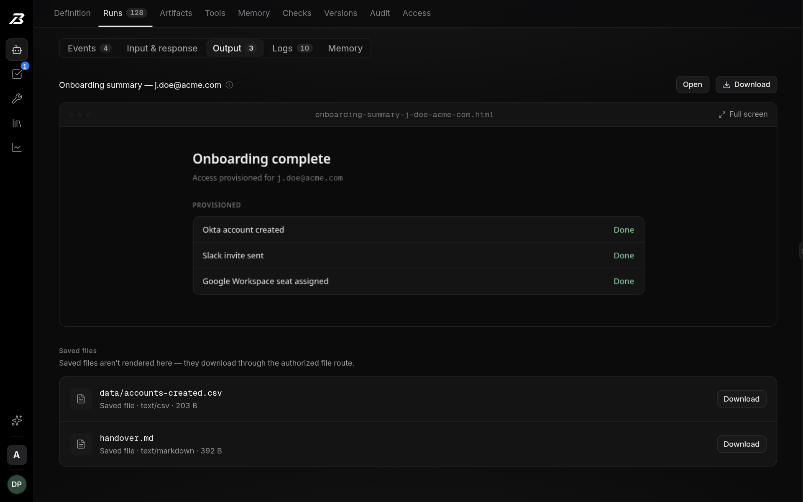Open top-level Memory tab
This screenshot has height=502, width=803.
tap(254, 13)
